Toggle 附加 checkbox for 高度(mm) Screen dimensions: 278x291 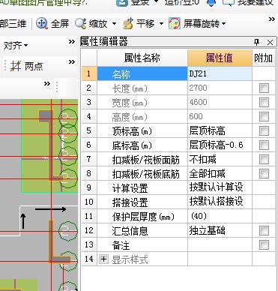[264, 116]
